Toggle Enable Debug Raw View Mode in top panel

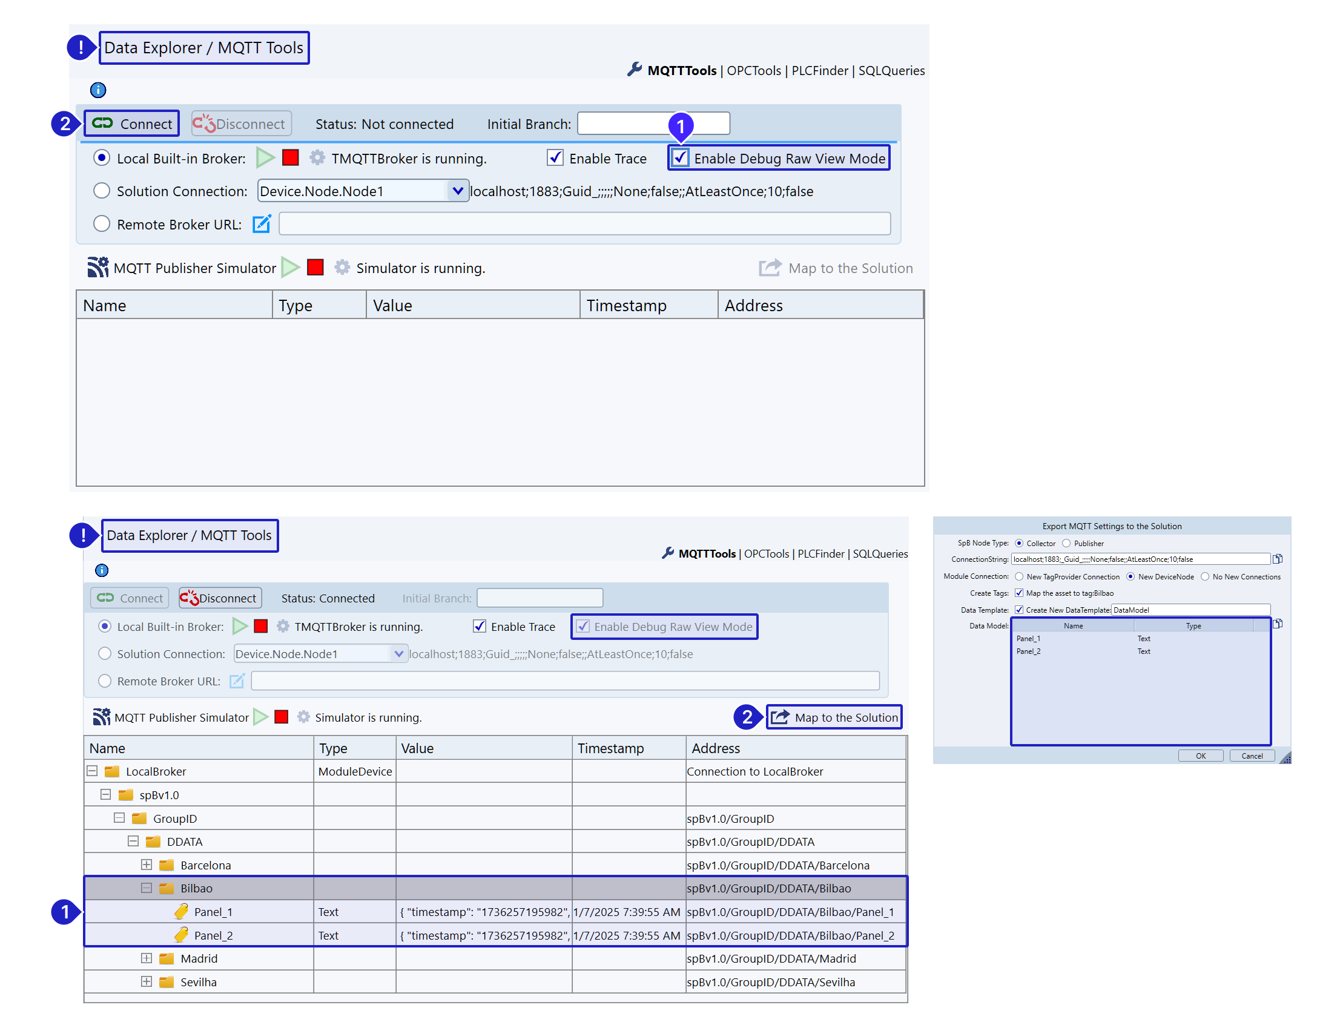point(681,158)
